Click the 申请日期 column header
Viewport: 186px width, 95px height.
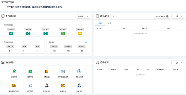click(175, 70)
